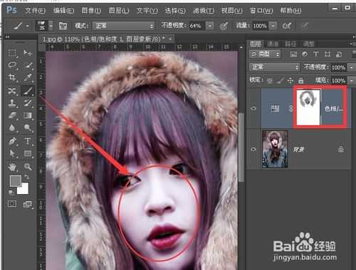Open the Layer menu
Viewport: 356px width, 270px height.
click(x=119, y=11)
